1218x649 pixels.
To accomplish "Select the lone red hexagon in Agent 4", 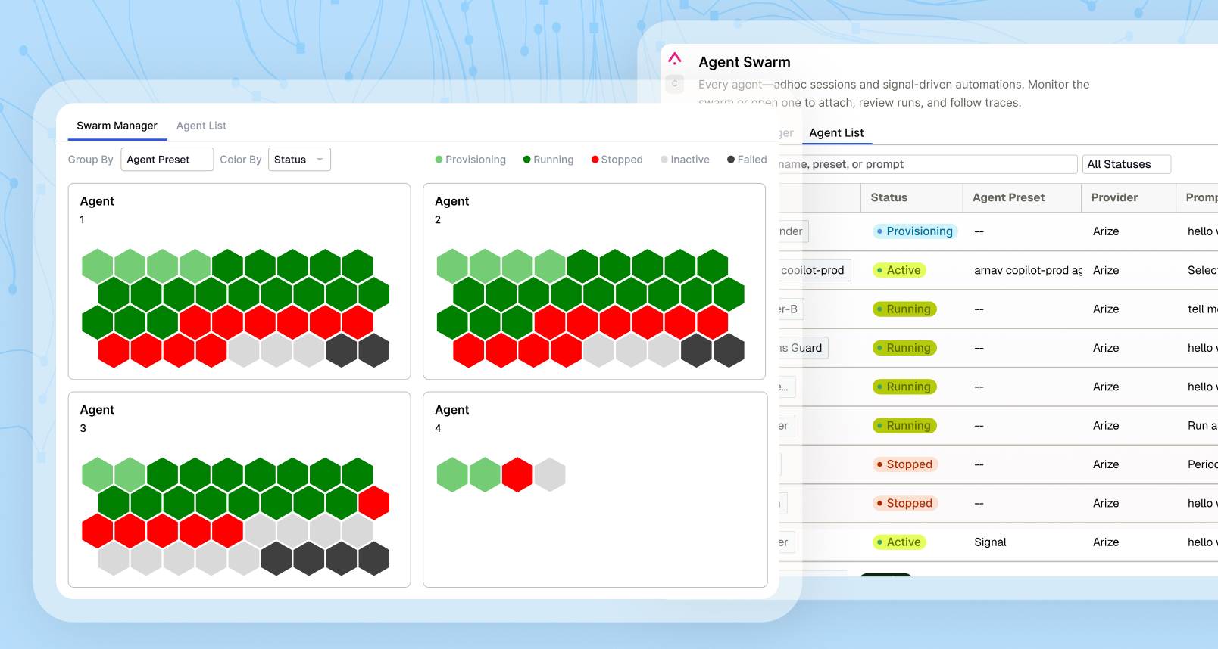I will pyautogui.click(x=517, y=475).
